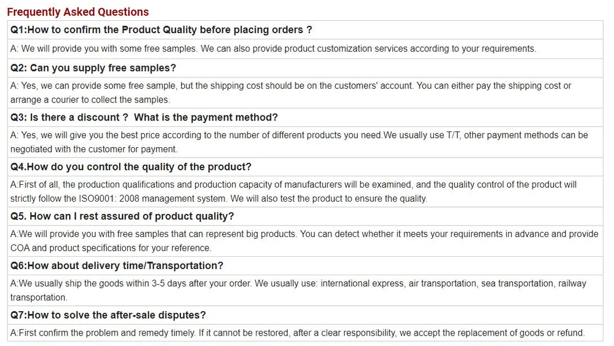Click the answer about product customization services
Image resolution: width=614 pixels, height=346 pixels.
[x=273, y=49]
